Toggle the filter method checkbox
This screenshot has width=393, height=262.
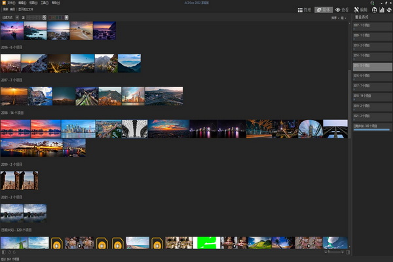point(17,17)
